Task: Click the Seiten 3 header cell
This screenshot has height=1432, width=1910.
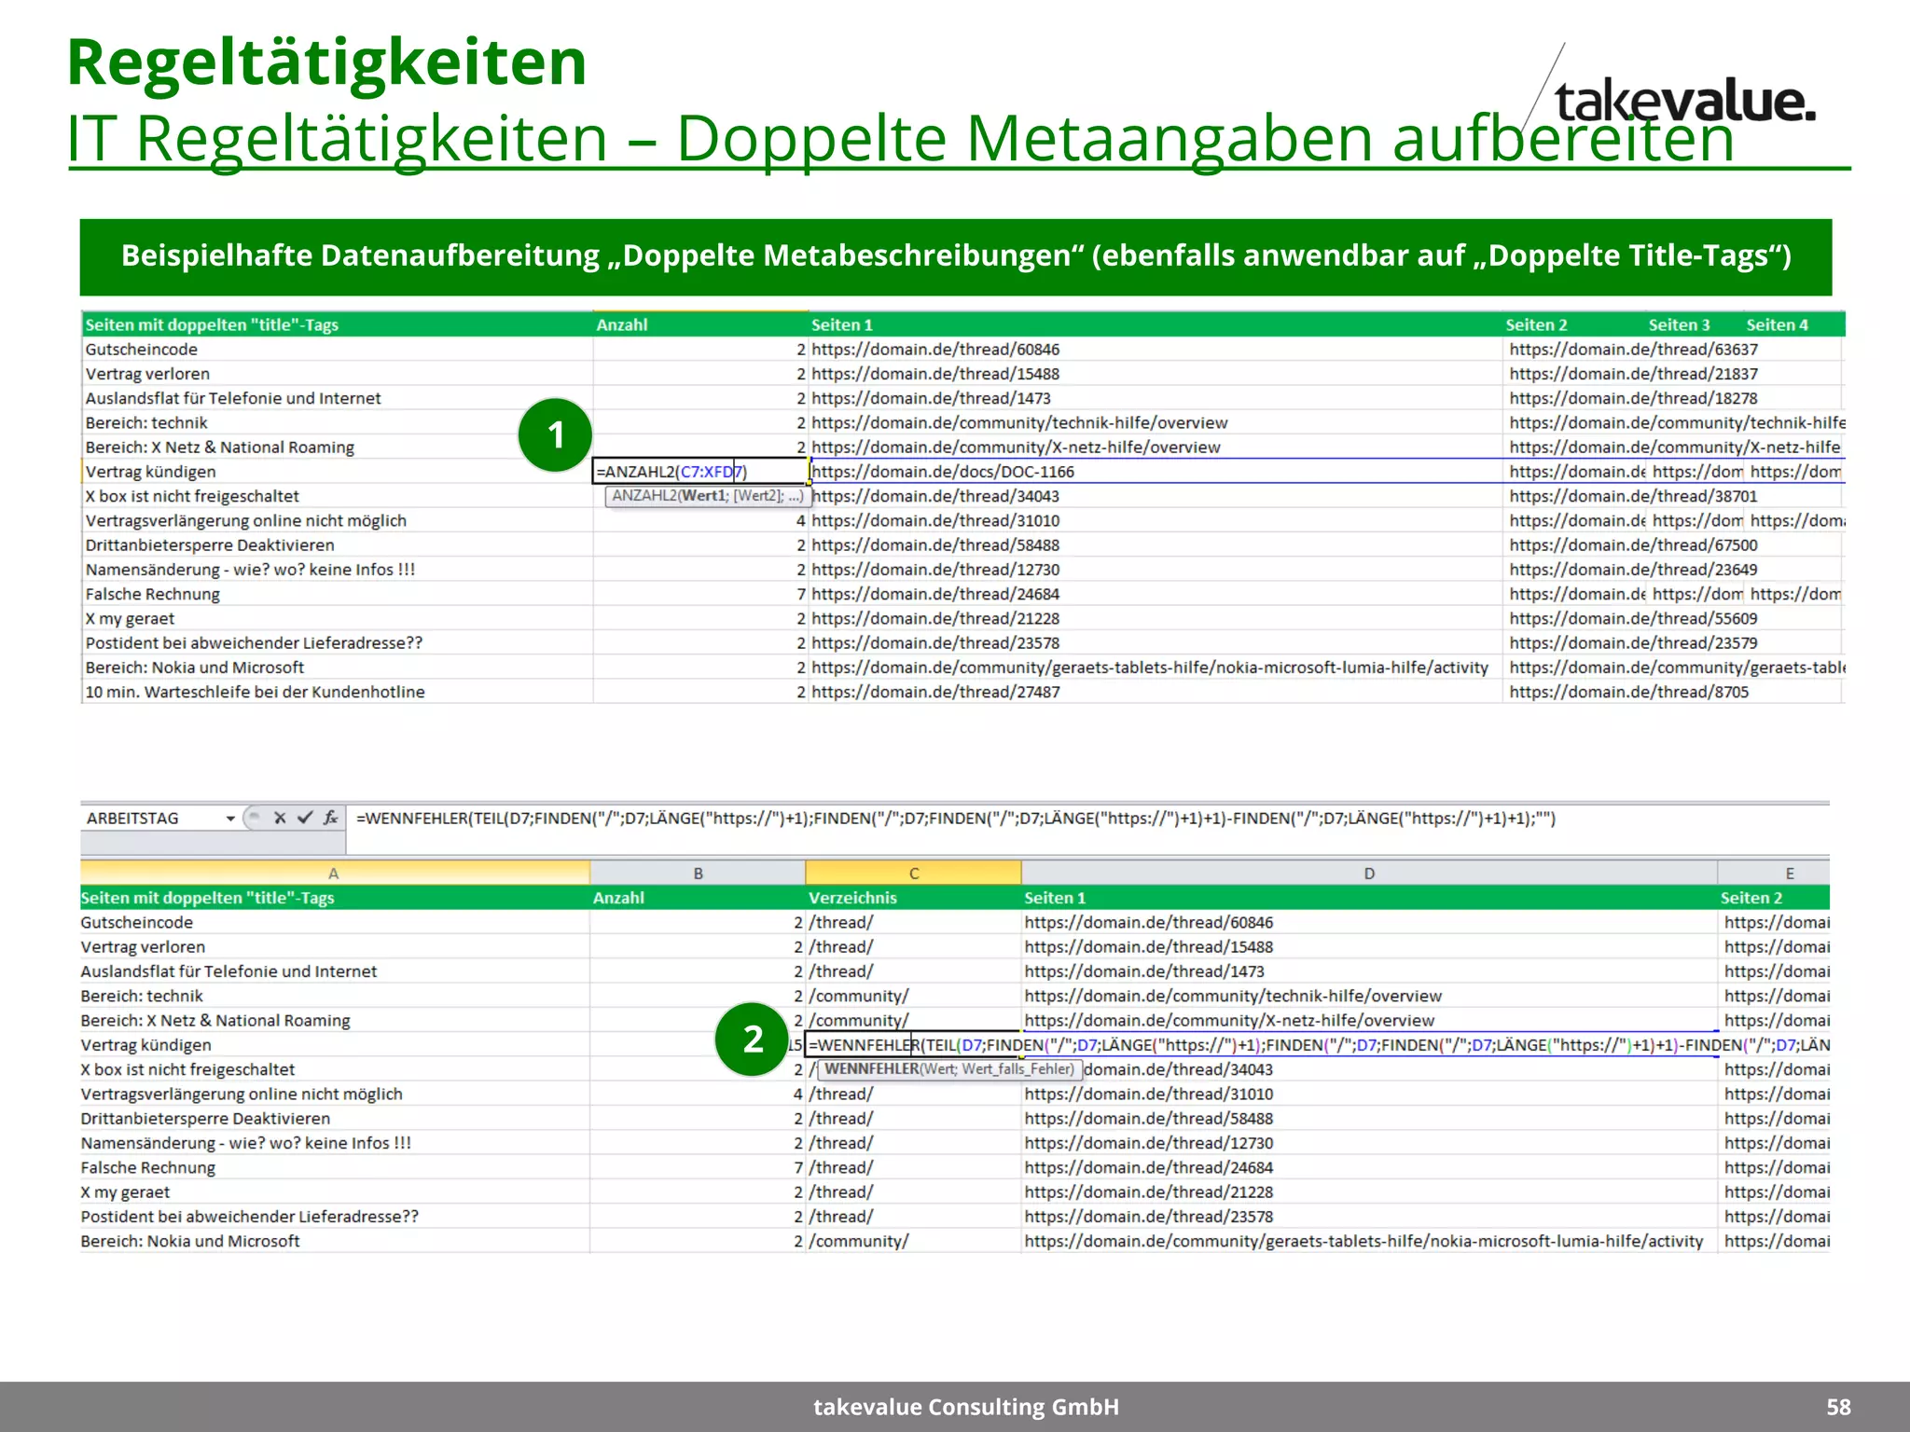Action: click(1679, 324)
